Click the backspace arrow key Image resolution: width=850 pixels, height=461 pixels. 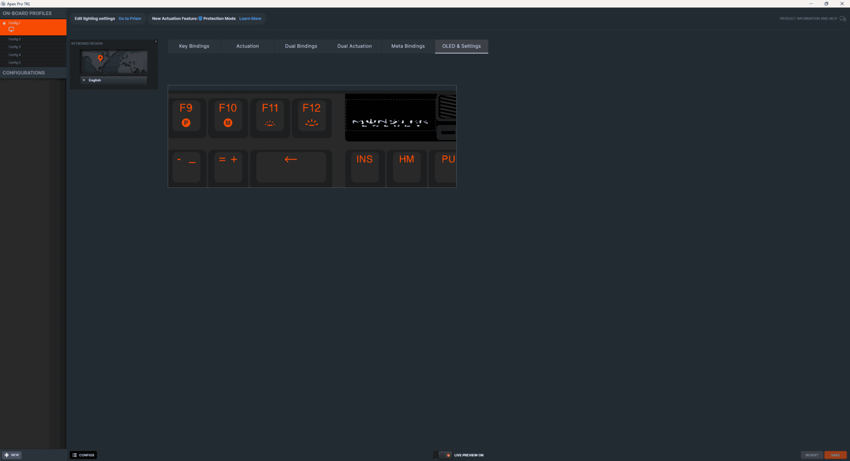pyautogui.click(x=291, y=168)
